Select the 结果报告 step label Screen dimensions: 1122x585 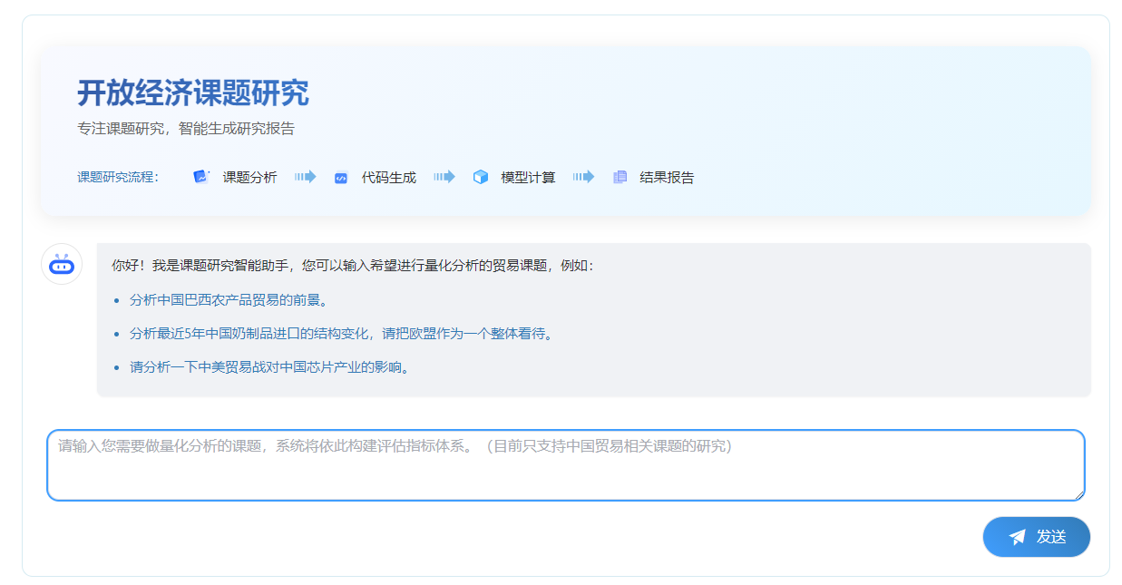tap(667, 178)
